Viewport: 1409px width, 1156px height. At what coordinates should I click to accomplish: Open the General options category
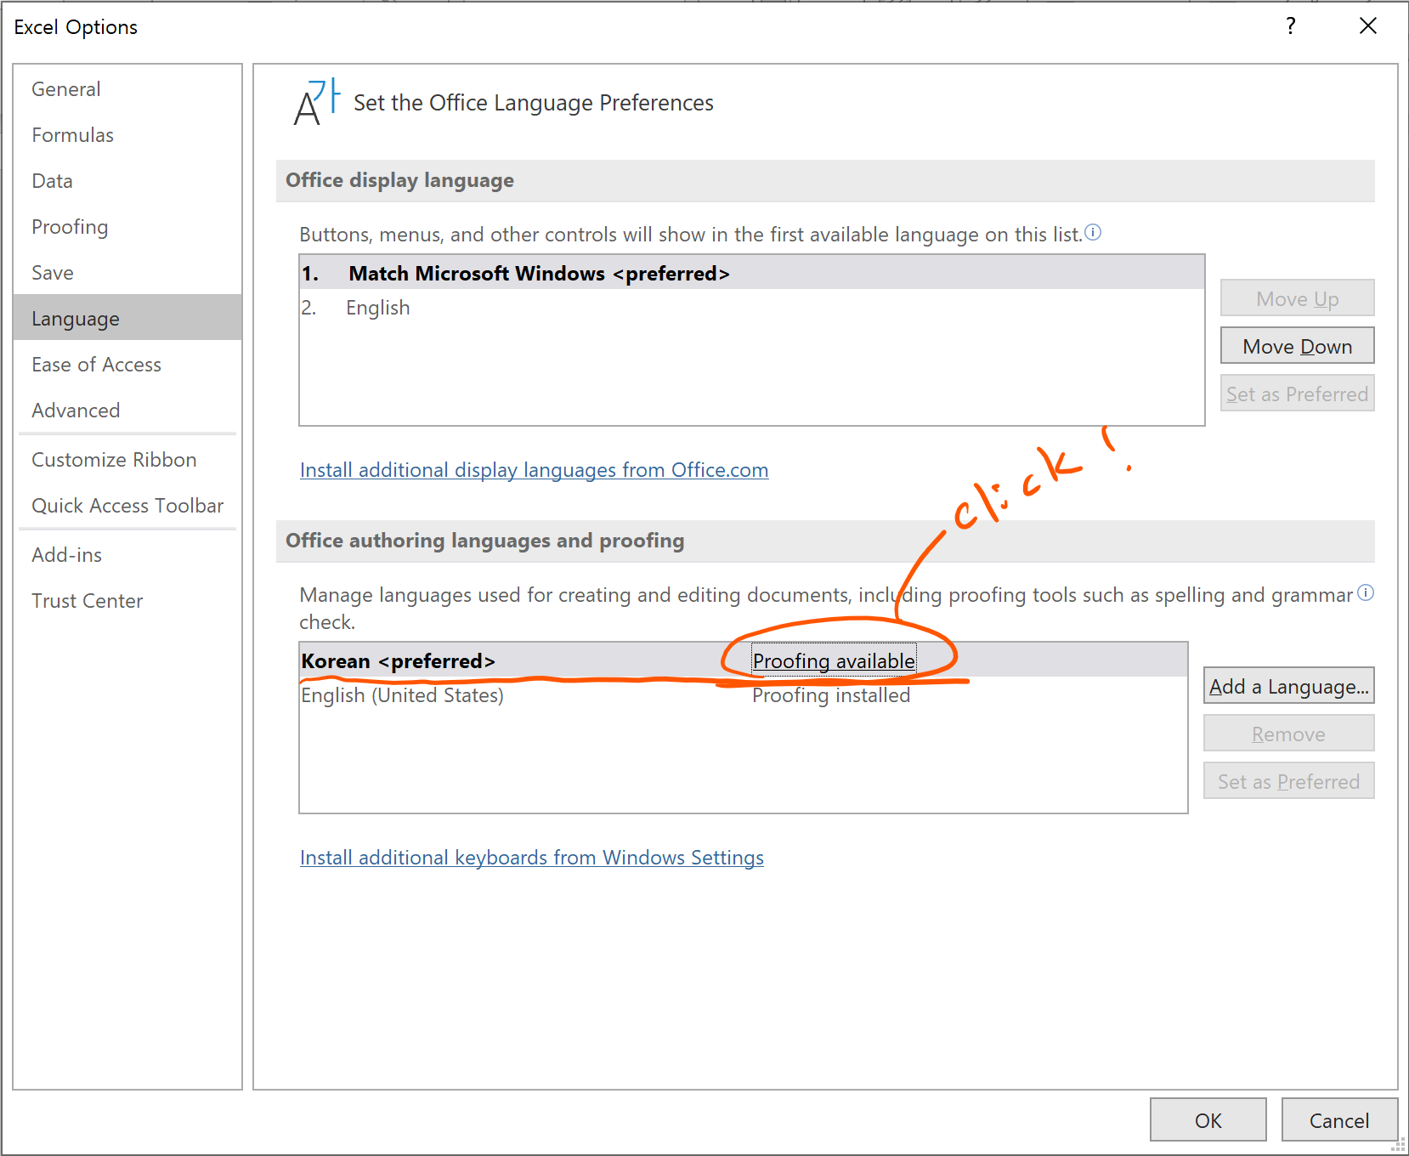click(x=127, y=89)
